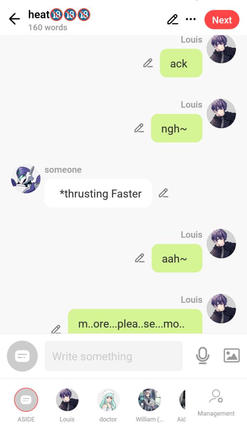Tap the microphone voice input icon
The width and height of the screenshot is (247, 428).
click(x=203, y=356)
